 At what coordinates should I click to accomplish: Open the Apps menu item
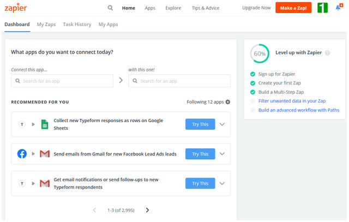[150, 8]
